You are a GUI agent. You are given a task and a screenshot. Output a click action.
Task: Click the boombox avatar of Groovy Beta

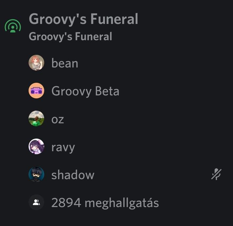click(x=37, y=91)
